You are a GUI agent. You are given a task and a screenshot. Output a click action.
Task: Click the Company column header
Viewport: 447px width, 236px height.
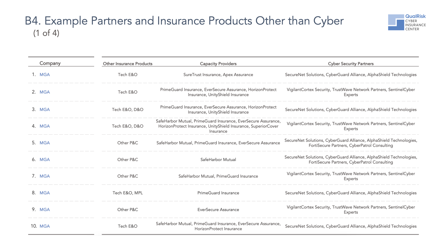pyautogui.click(x=50, y=63)
